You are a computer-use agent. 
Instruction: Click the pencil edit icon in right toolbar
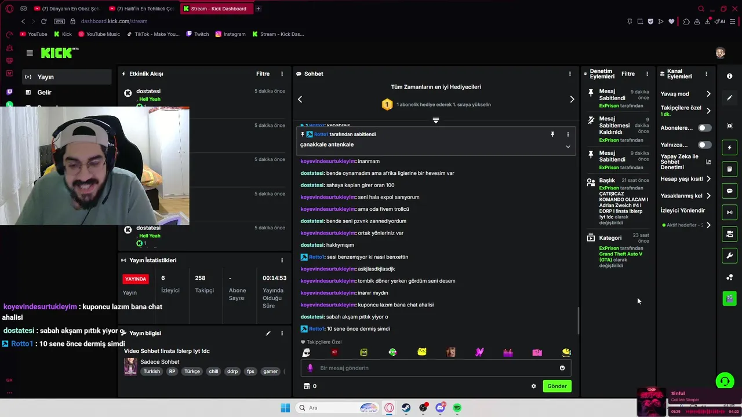coord(729,98)
